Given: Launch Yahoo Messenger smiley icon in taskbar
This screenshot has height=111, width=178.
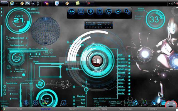Looking at the screenshot, I should click(x=47, y=3).
